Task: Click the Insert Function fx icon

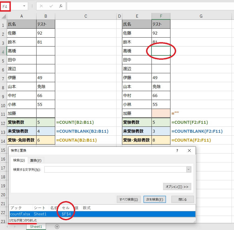Action: [61, 6]
